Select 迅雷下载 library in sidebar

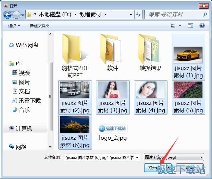pyautogui.click(x=29, y=101)
